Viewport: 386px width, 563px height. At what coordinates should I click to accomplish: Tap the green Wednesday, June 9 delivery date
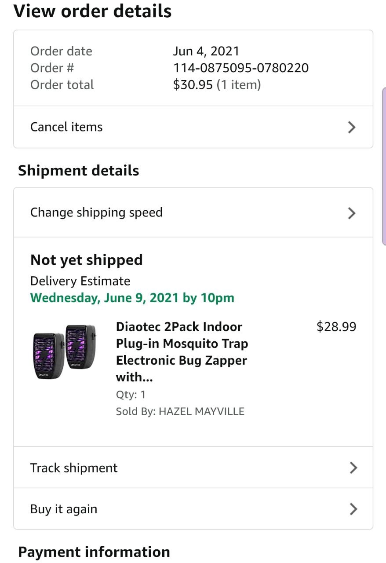pos(132,298)
